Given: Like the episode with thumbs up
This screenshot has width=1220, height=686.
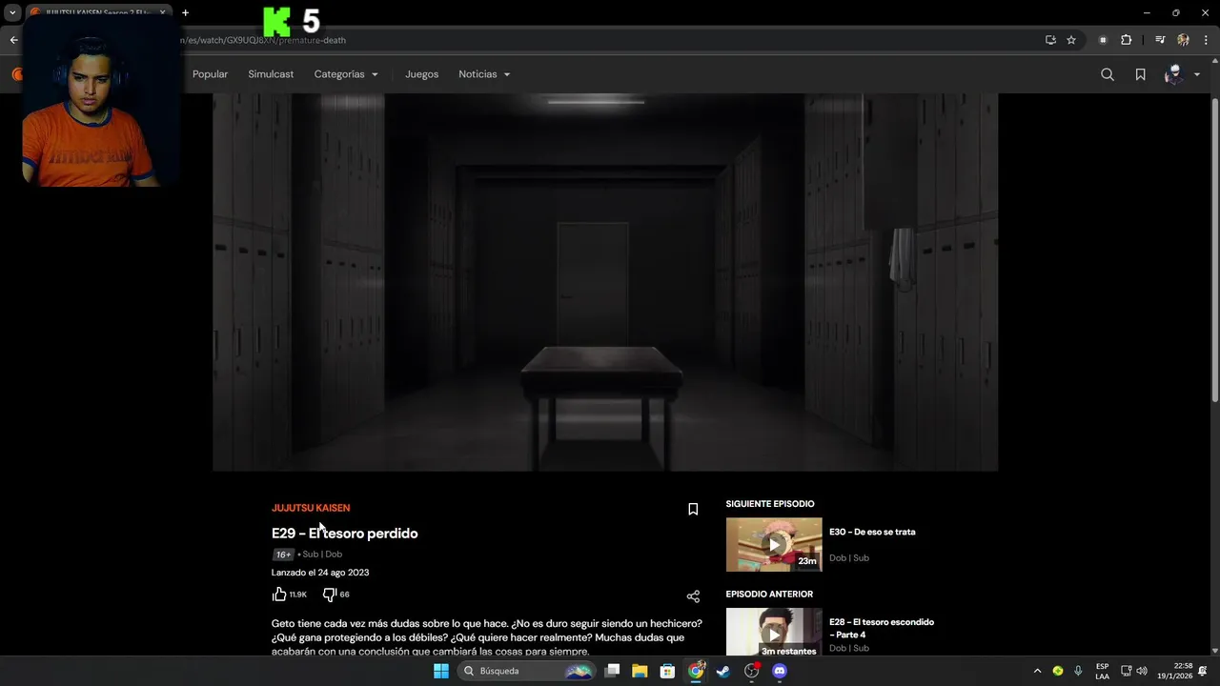Looking at the screenshot, I should [279, 595].
